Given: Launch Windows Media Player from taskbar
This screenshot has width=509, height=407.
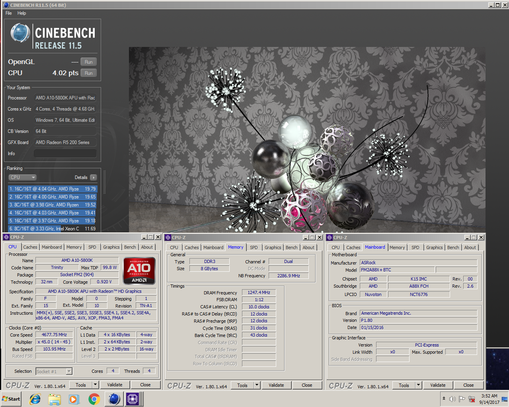Looking at the screenshot, I should 74,399.
